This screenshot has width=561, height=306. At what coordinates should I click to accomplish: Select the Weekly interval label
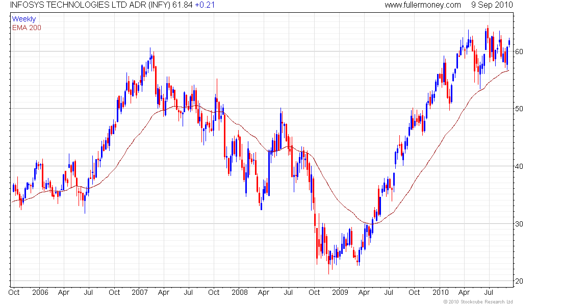point(24,19)
